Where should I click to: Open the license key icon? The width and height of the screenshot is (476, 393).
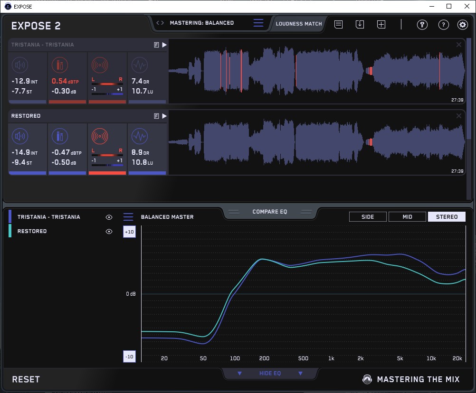pos(422,25)
